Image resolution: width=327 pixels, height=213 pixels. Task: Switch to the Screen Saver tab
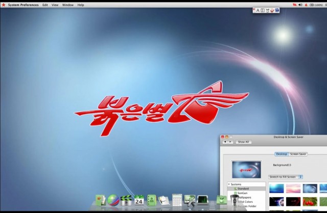click(x=298, y=154)
